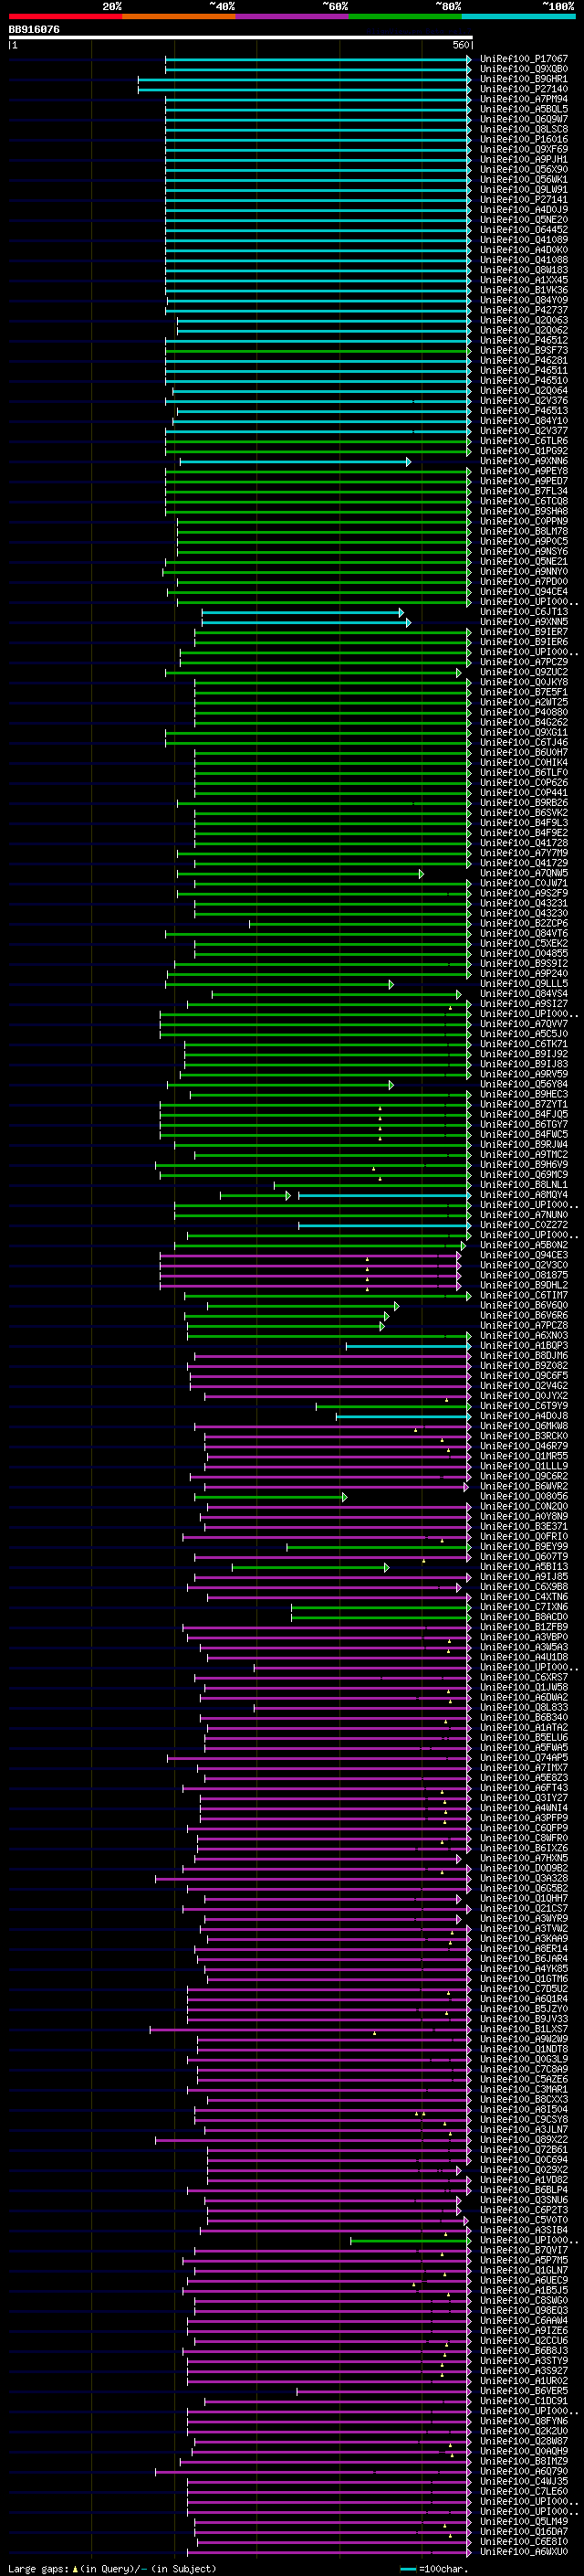Screen dimensions: 584x2576
Task: Click the UniRef100_A9PED7 label
Action: click(x=524, y=481)
